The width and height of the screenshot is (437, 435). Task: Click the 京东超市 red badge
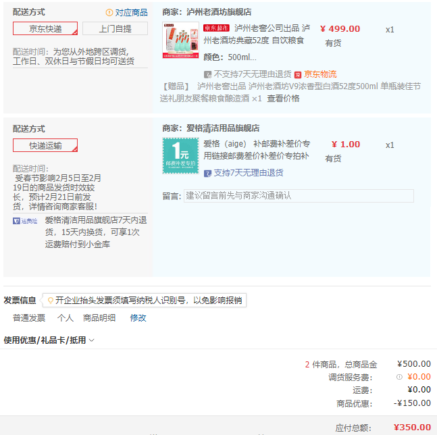[x=216, y=28]
